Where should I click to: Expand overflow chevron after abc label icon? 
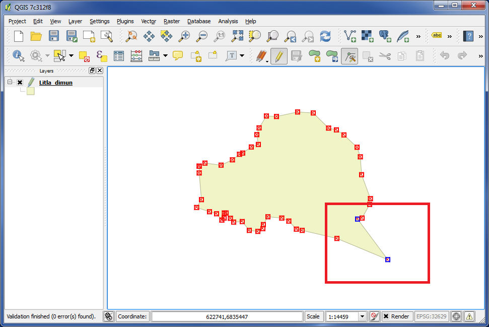449,36
